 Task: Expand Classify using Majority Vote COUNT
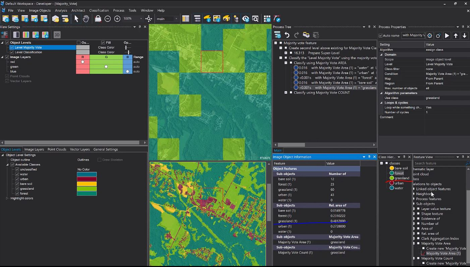coord(286,93)
